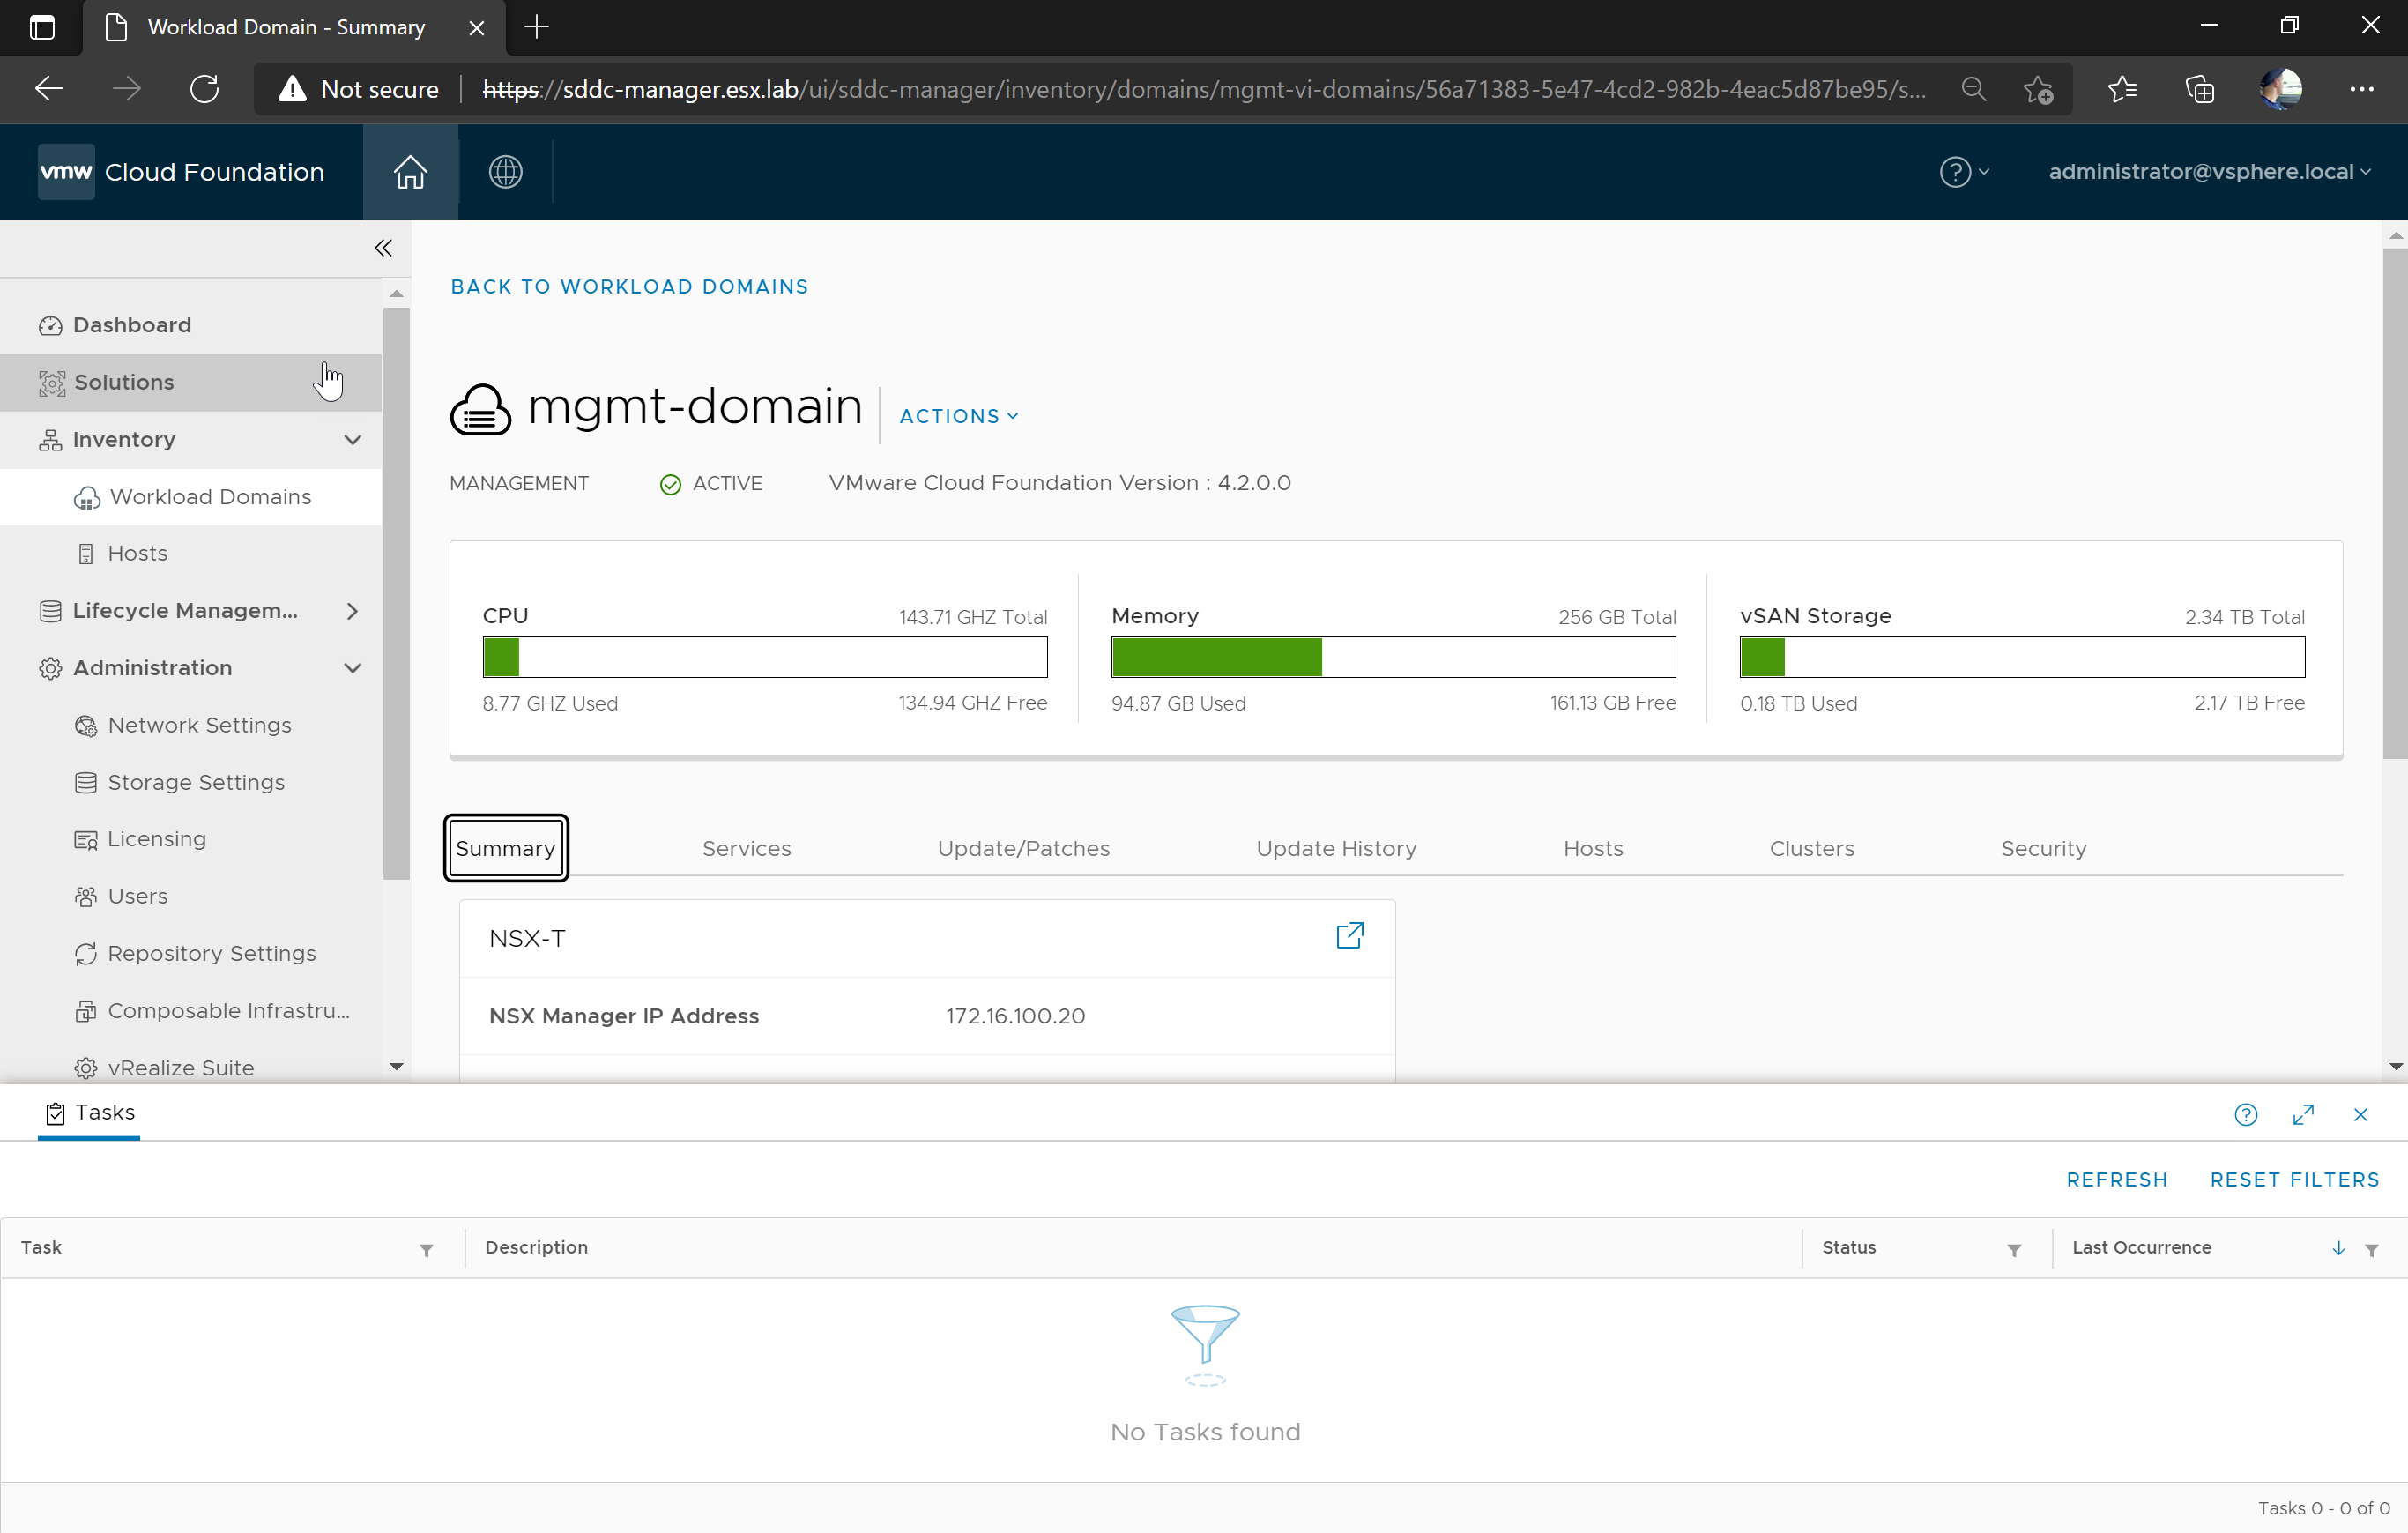The width and height of the screenshot is (2408, 1533).
Task: Filter the Status column
Action: click(2014, 1250)
